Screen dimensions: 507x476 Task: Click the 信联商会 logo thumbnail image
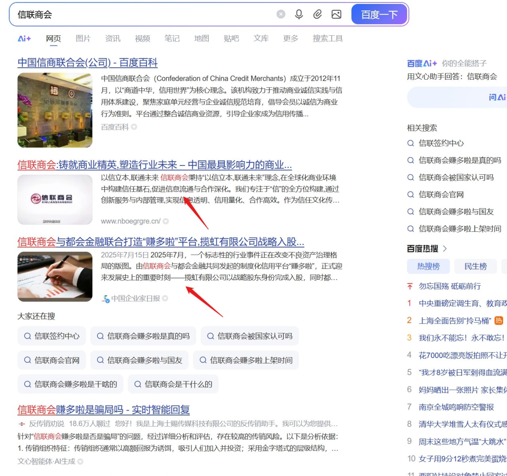[55, 200]
